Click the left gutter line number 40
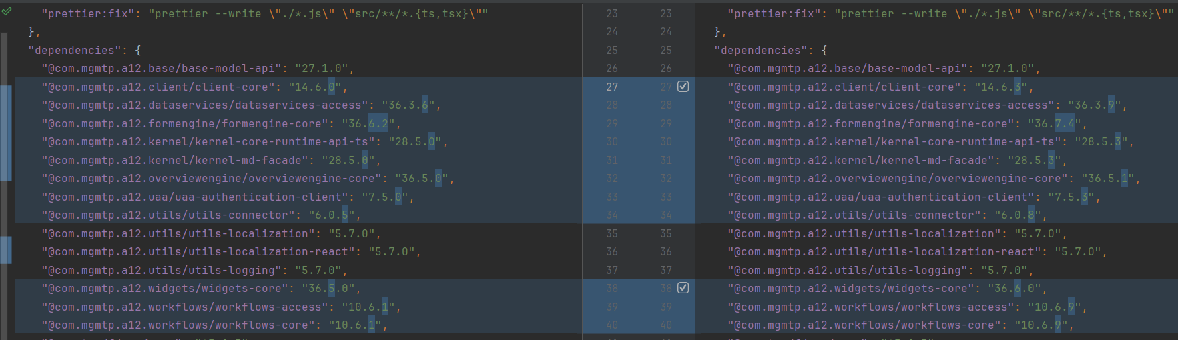The height and width of the screenshot is (340, 1178). click(612, 325)
